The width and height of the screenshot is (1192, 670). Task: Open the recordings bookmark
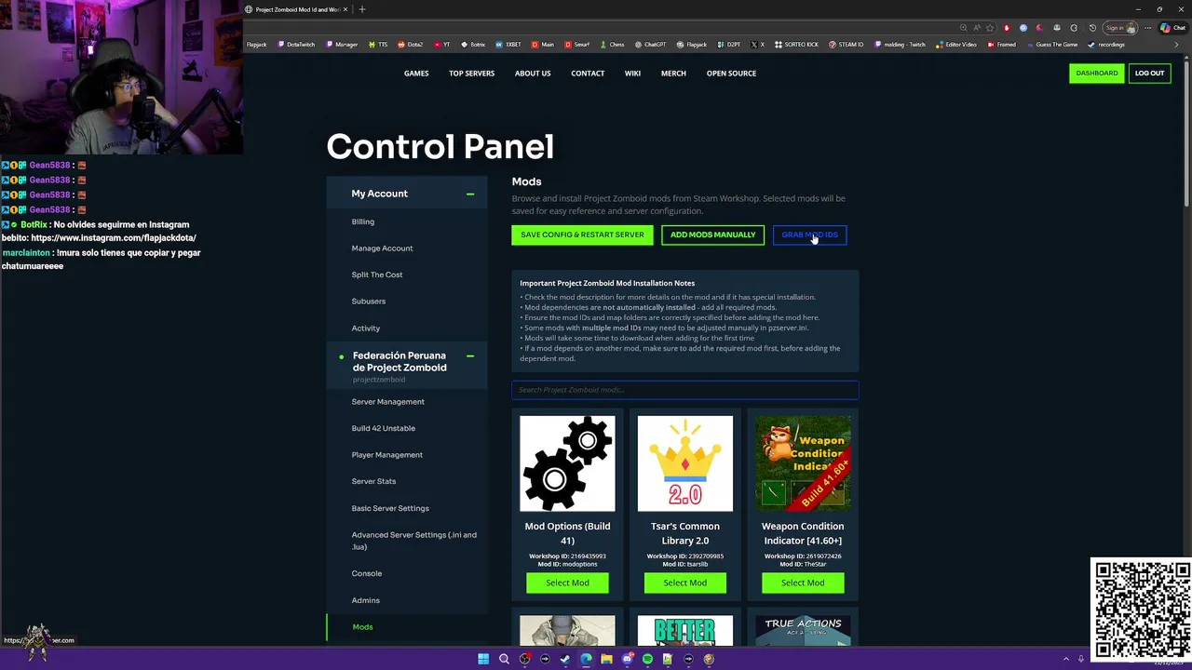click(x=1106, y=45)
